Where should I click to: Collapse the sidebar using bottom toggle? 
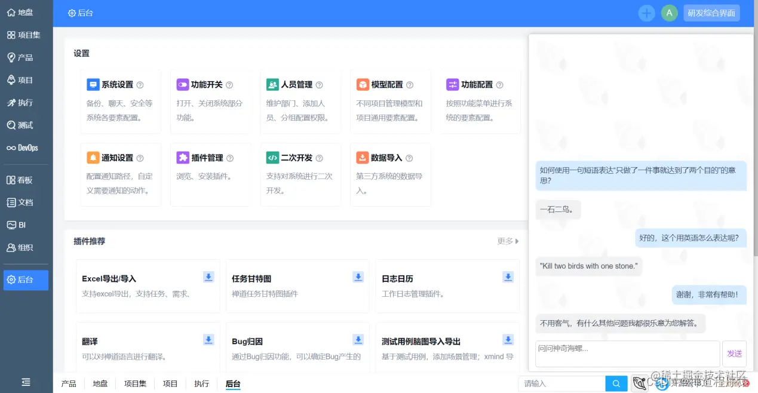(x=25, y=382)
